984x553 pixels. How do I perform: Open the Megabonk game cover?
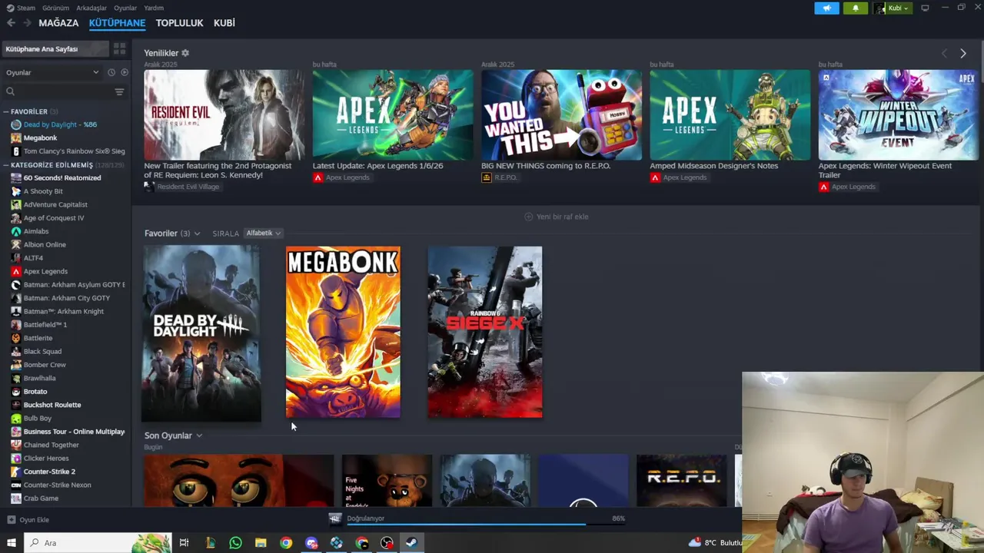(343, 333)
